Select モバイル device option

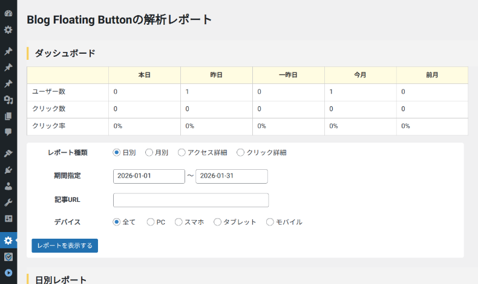(270, 222)
